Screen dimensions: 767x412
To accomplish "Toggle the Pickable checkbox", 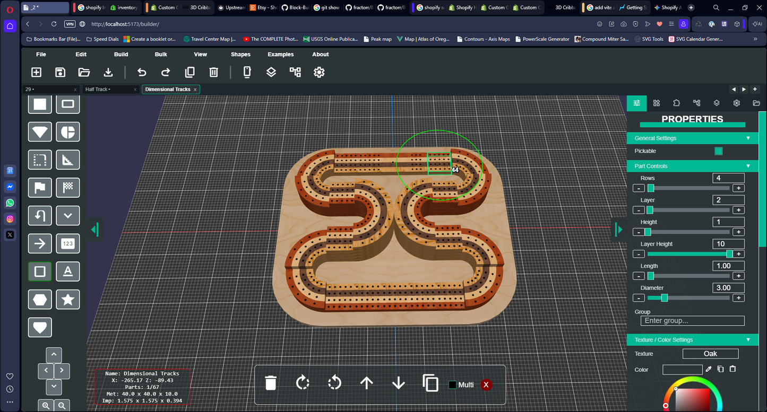I will [719, 151].
